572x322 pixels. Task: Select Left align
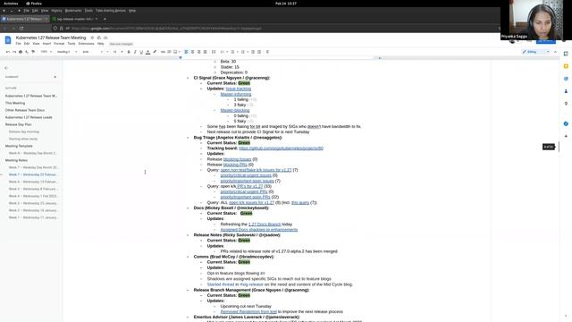[x=186, y=52]
